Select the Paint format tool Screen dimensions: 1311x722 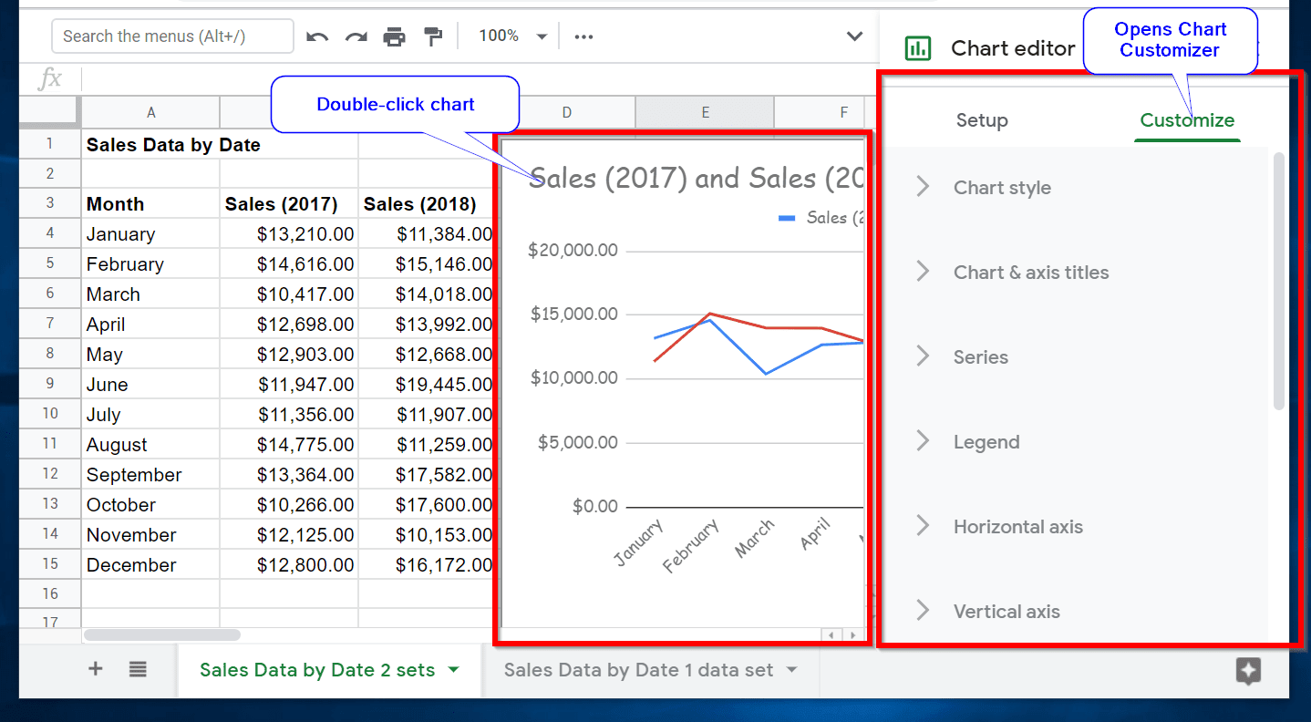(x=432, y=36)
